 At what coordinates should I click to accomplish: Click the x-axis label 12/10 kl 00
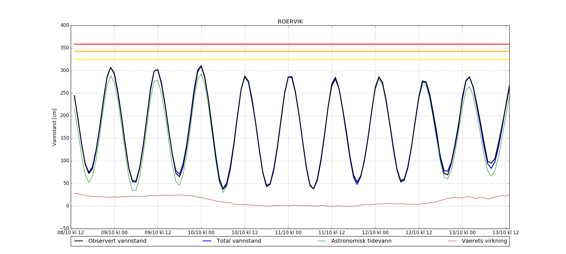pos(375,233)
